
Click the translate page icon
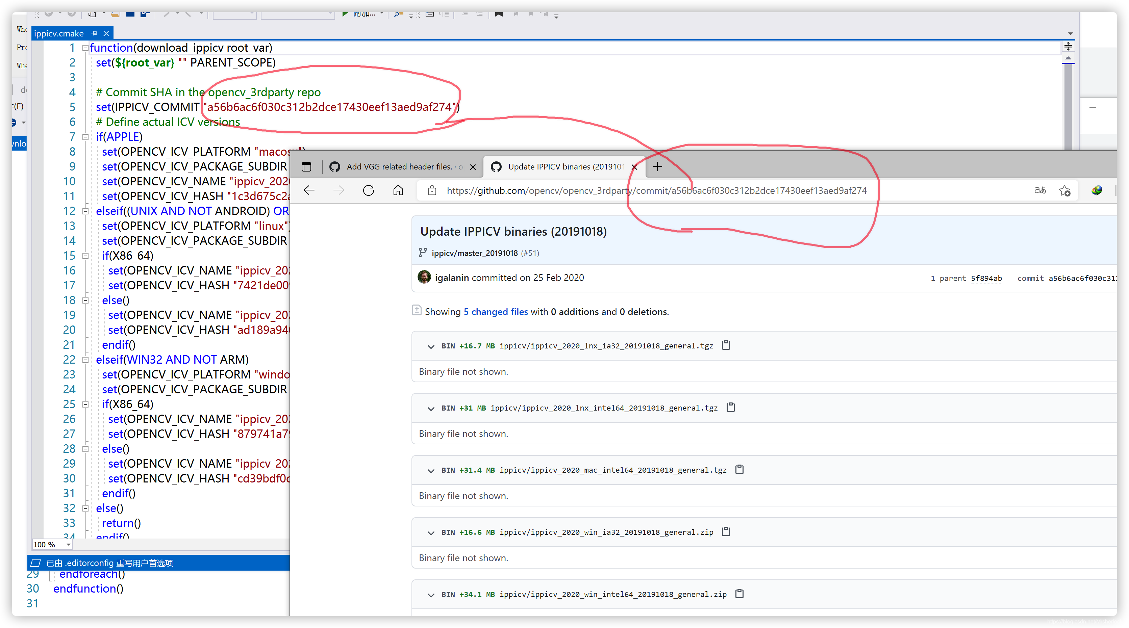point(1040,190)
